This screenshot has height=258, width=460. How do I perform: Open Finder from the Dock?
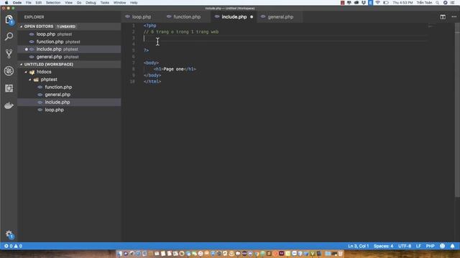(120, 254)
